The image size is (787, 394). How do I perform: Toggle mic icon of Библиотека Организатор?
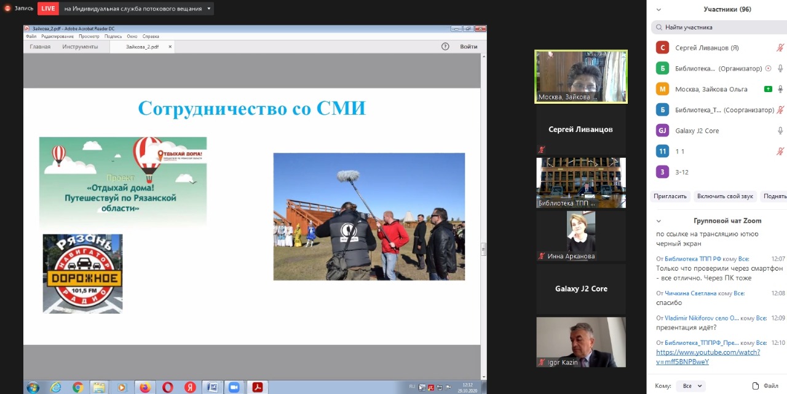coord(780,69)
